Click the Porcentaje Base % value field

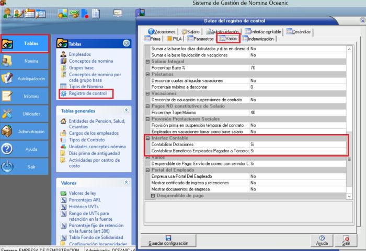(x=297, y=68)
